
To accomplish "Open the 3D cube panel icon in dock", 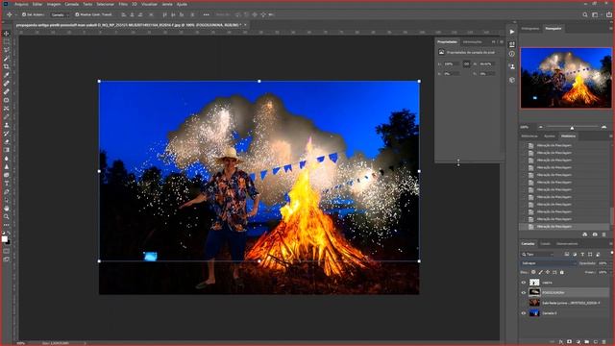I will [x=512, y=80].
